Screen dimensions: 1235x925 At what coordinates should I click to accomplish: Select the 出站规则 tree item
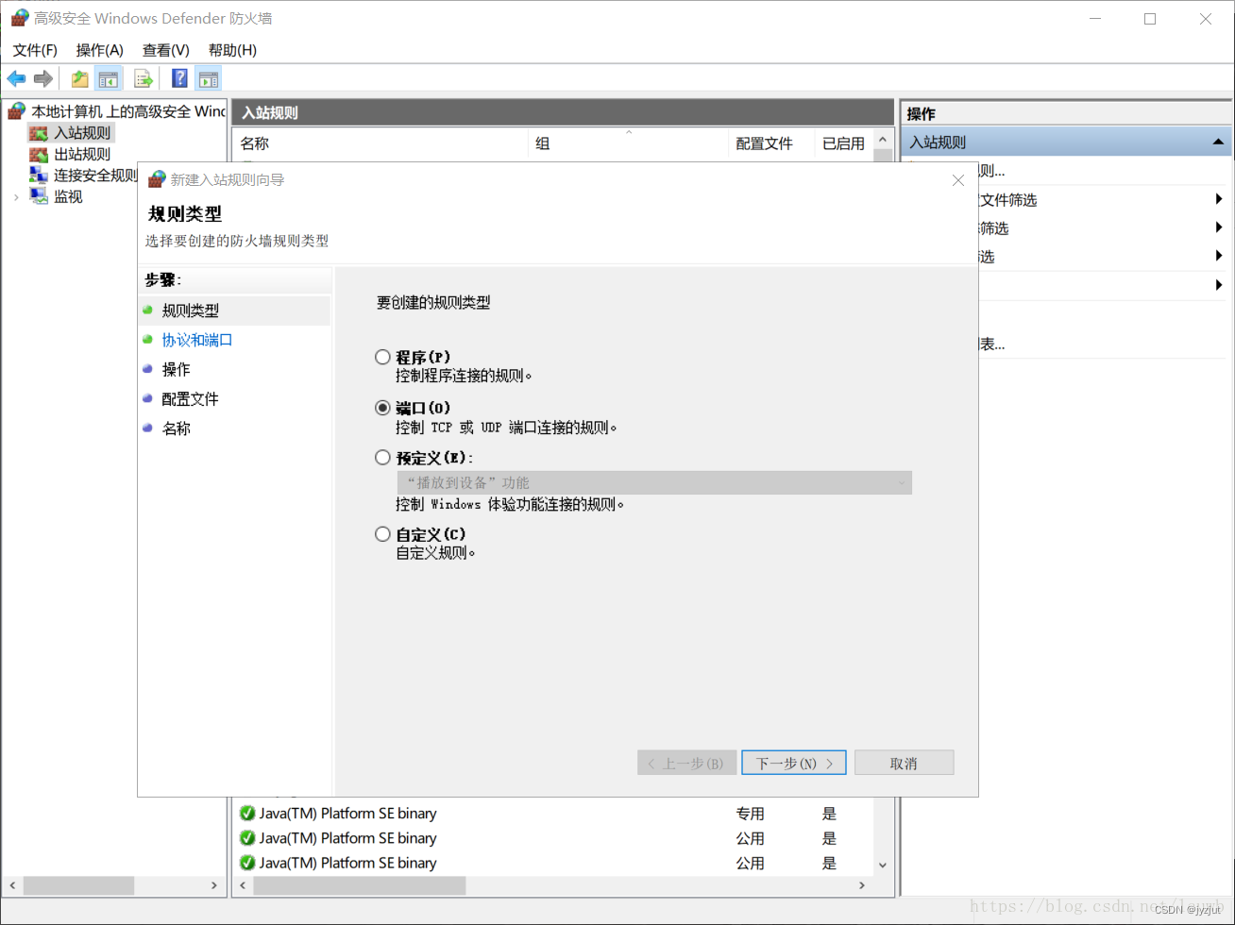click(x=82, y=154)
